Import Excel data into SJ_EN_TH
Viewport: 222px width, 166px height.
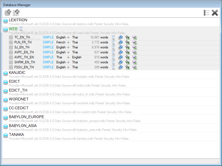(x=128, y=47)
